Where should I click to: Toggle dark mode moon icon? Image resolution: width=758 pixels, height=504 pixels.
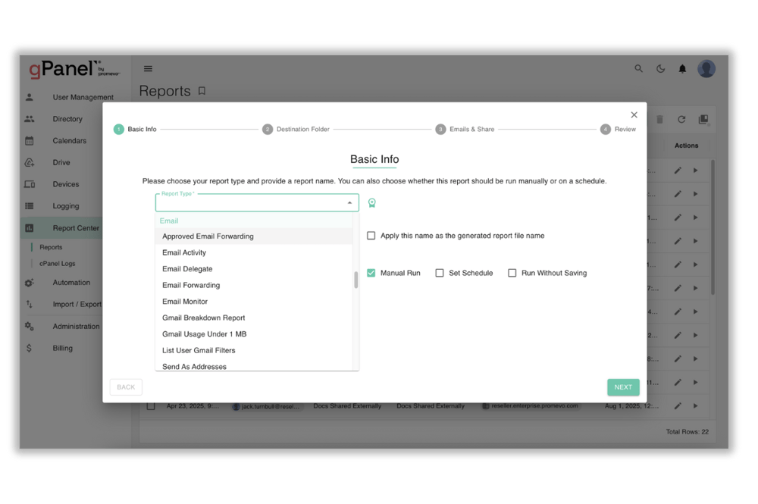[660, 69]
